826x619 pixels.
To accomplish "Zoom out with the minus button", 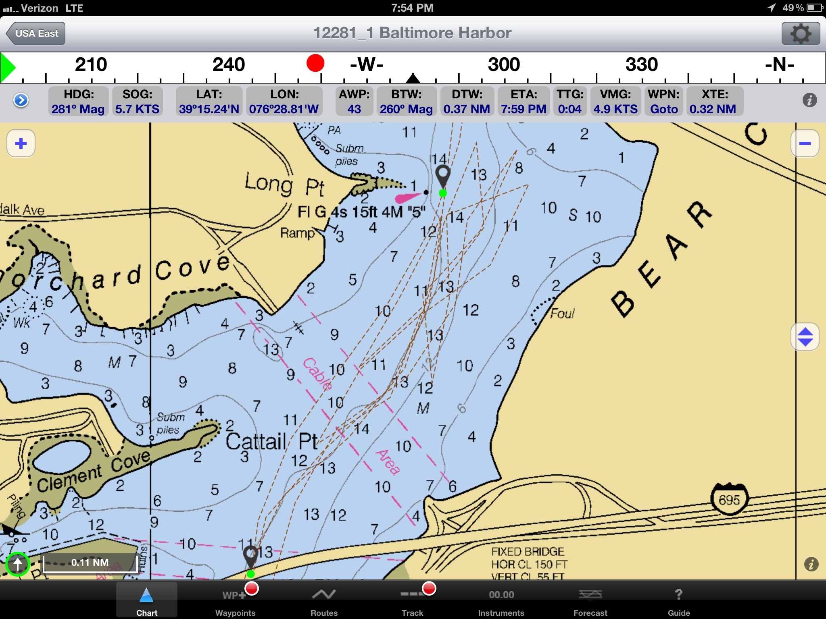I will point(805,143).
